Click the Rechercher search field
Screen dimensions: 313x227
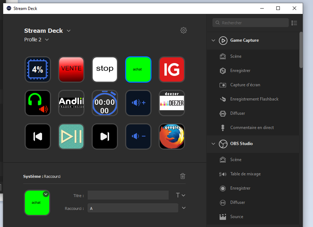point(251,23)
